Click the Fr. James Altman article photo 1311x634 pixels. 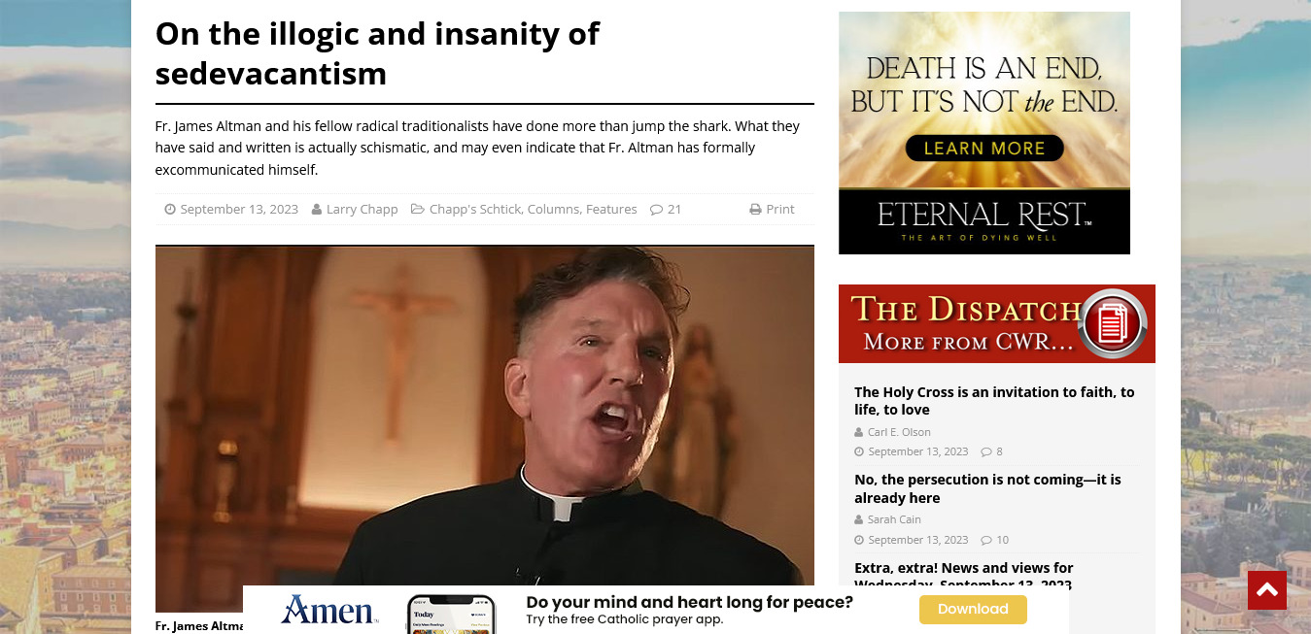[485, 428]
